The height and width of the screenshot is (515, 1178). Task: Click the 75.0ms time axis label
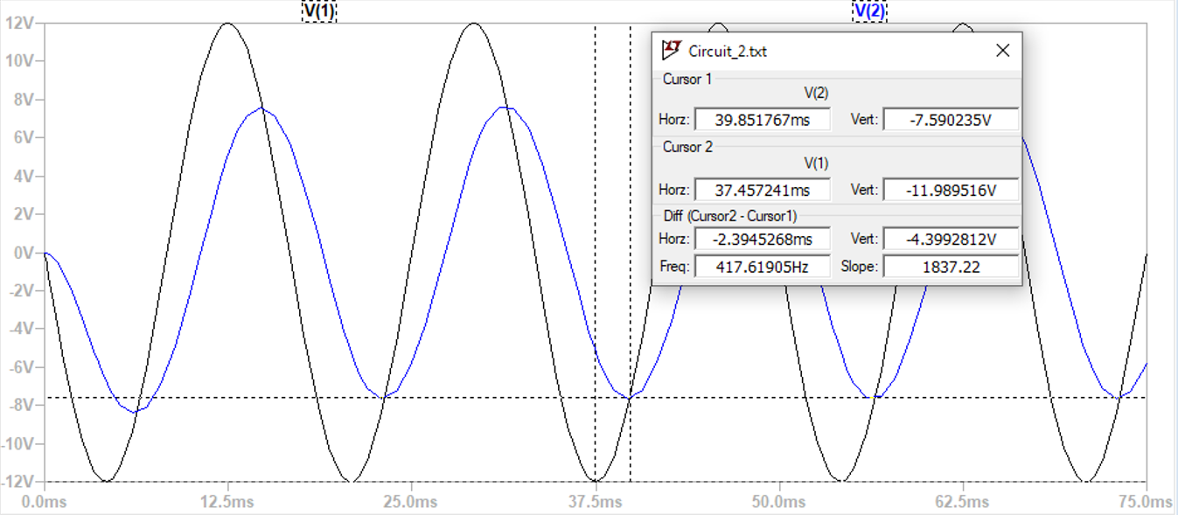[1146, 502]
